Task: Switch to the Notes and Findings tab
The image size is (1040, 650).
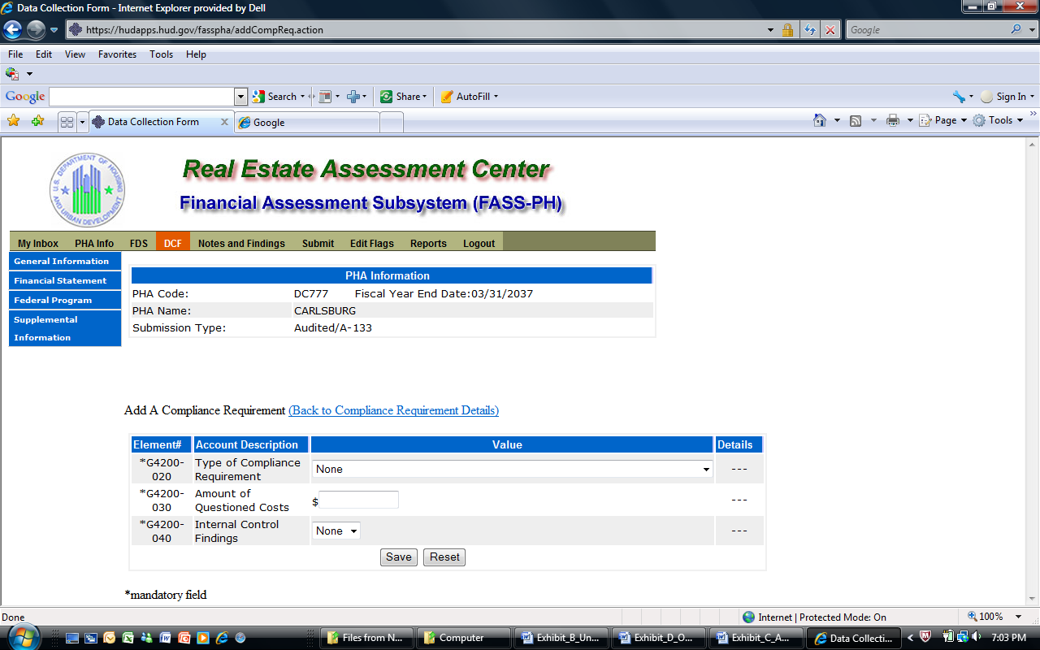Action: [241, 243]
